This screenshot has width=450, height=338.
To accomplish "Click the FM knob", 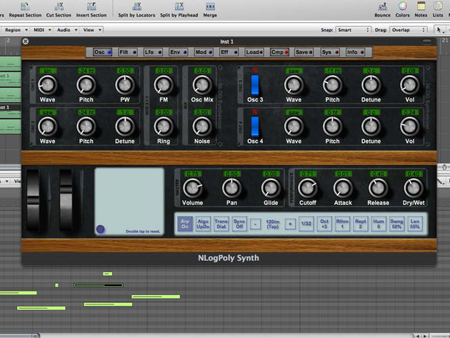I will pos(164,85).
